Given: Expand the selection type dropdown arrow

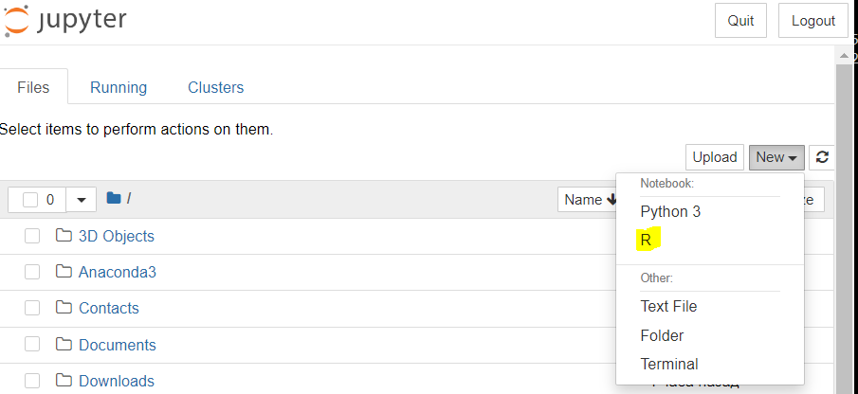Looking at the screenshot, I should click(x=82, y=200).
